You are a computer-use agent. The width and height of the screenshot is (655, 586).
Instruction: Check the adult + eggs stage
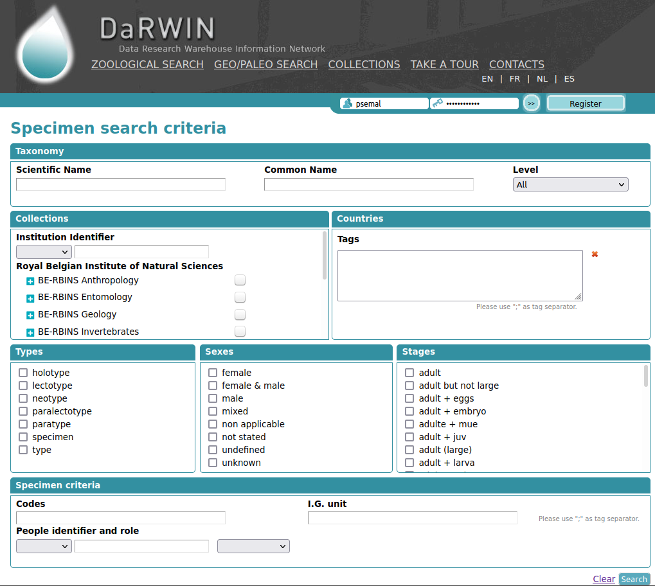click(x=409, y=398)
